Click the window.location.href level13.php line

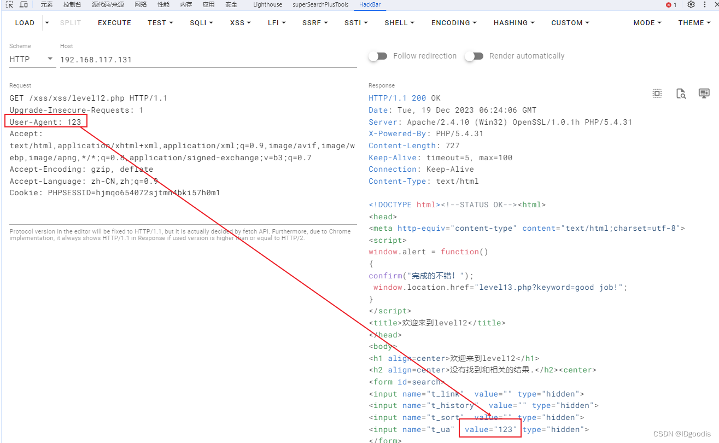pyautogui.click(x=500, y=287)
